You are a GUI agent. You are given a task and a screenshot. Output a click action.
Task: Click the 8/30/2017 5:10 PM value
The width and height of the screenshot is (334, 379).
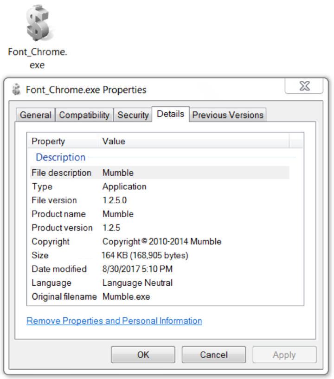coord(137,269)
